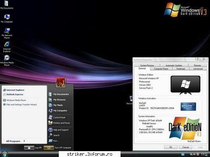Open the My Documents desktop icon
The width and height of the screenshot is (210, 157).
(x=6, y=5)
